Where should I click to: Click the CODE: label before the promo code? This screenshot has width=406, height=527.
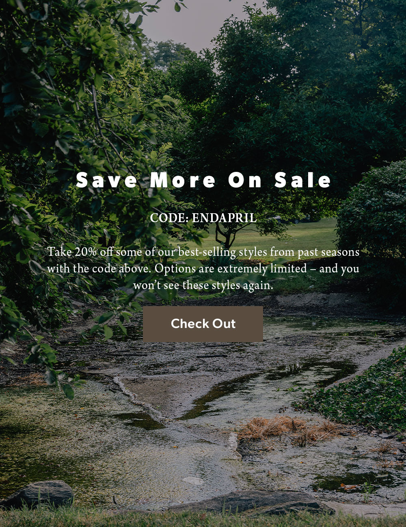169,218
